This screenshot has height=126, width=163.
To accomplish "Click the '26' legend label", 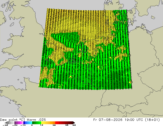I will 54,125.
